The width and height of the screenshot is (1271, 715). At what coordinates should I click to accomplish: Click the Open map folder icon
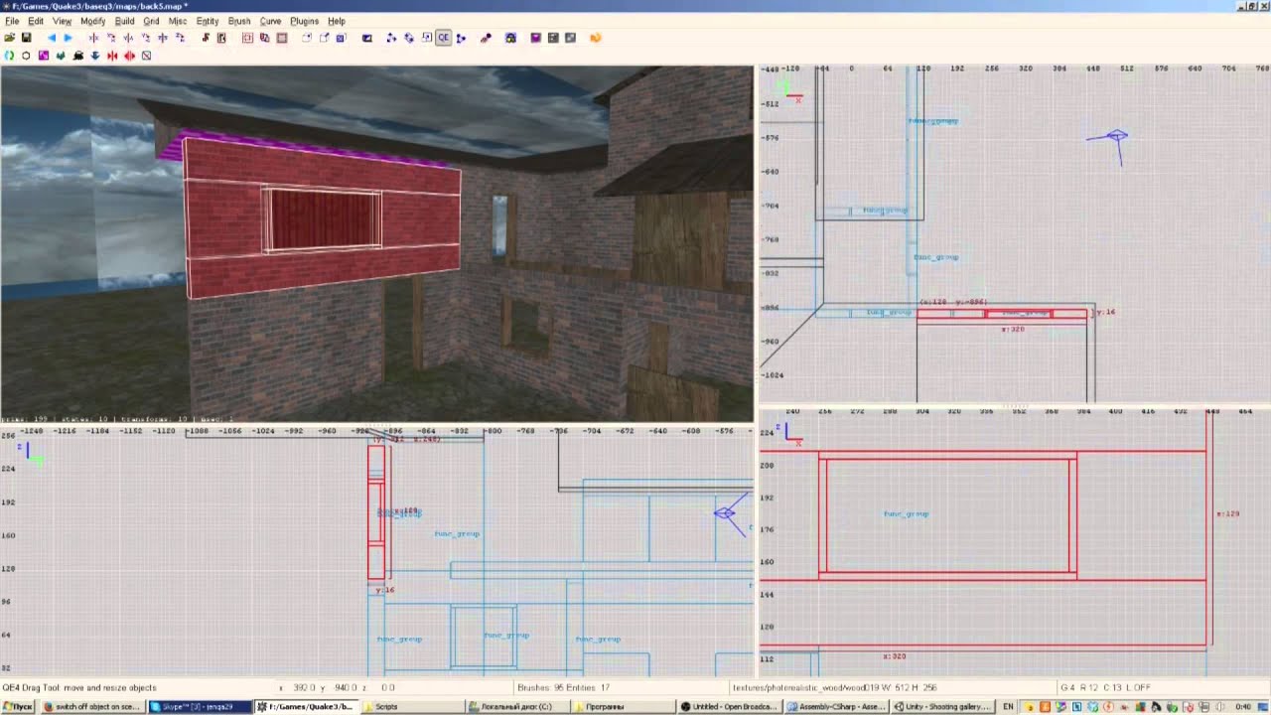pos(9,38)
